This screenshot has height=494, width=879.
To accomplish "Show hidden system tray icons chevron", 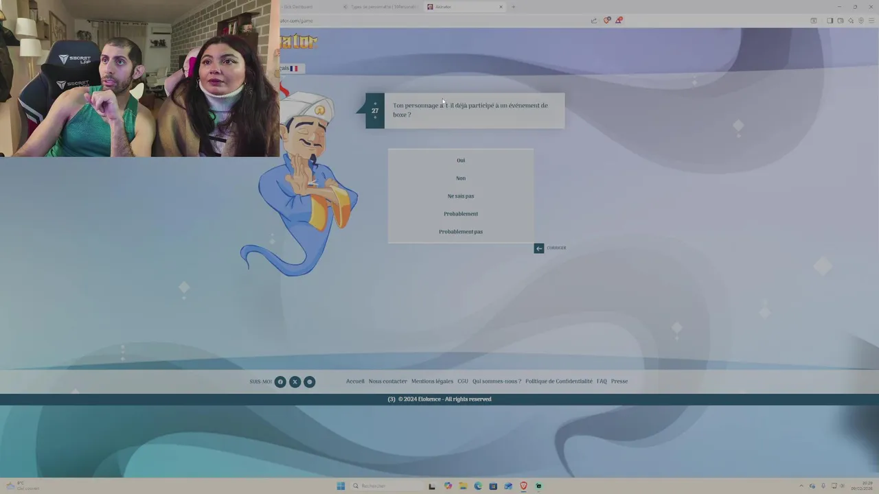I will (x=801, y=486).
